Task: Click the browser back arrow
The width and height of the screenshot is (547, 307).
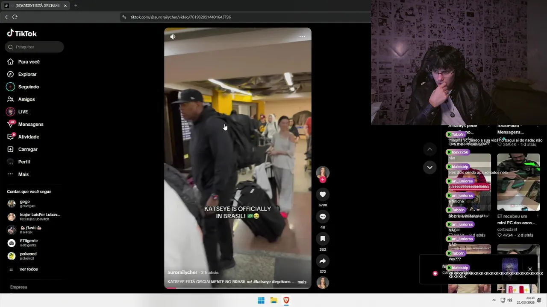Action: tap(6, 17)
